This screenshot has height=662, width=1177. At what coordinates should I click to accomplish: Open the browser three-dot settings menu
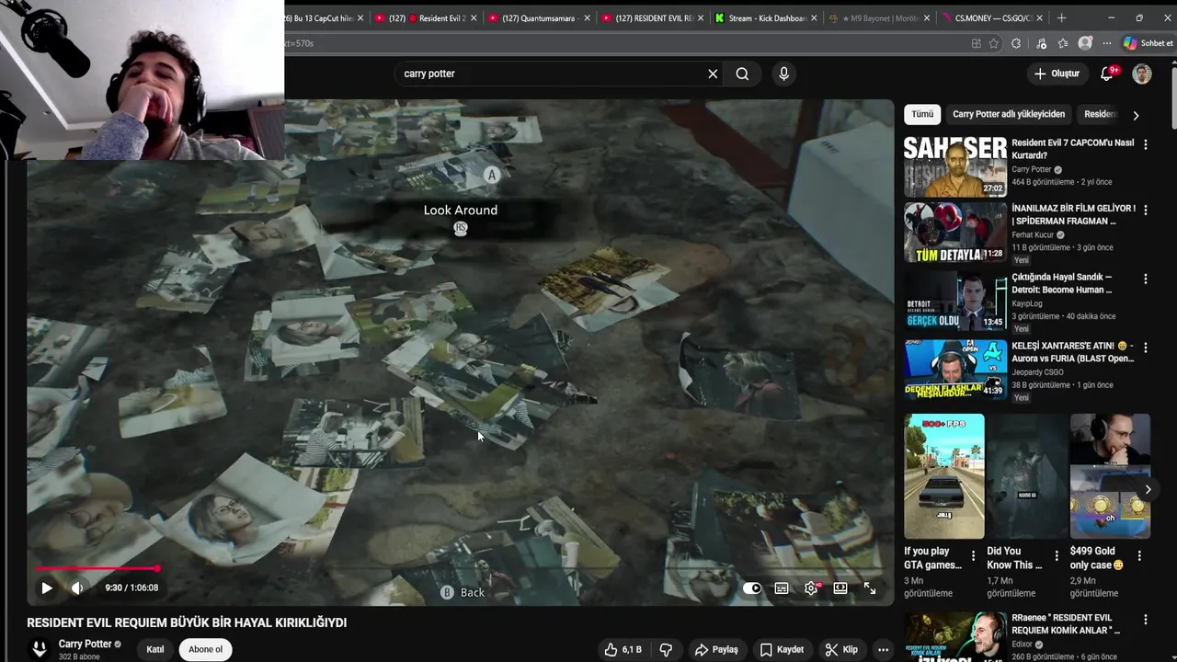[x=1108, y=43]
